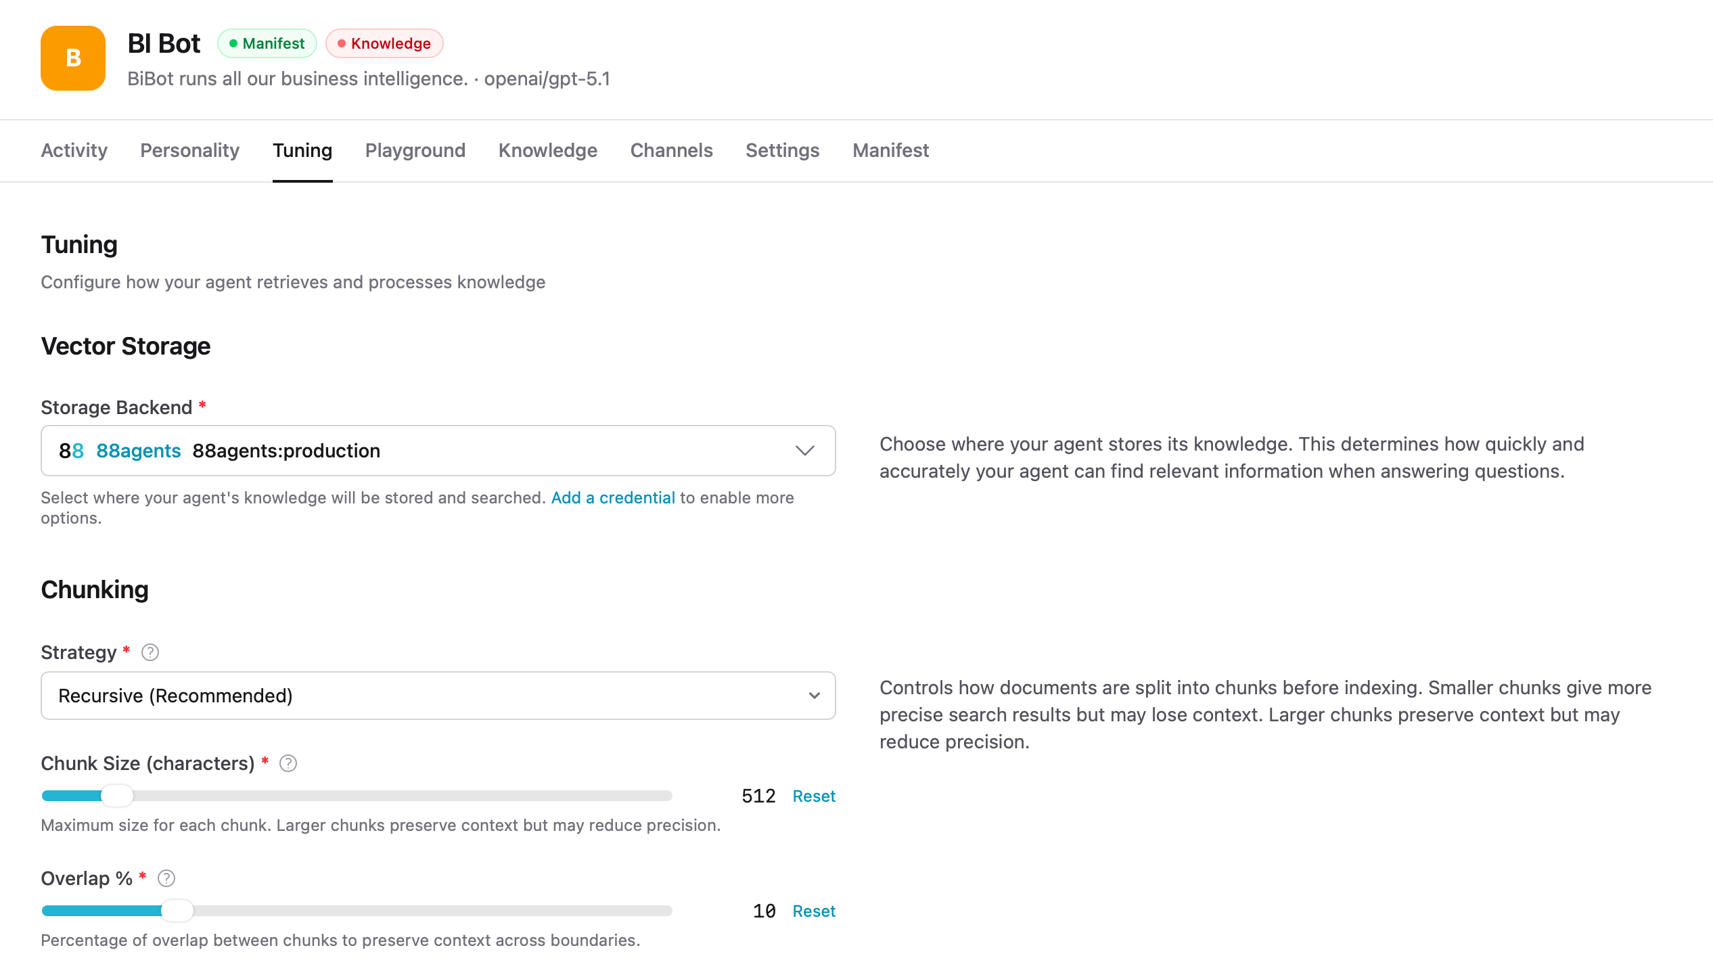Click the orange BI Bot avatar icon

pyautogui.click(x=73, y=58)
